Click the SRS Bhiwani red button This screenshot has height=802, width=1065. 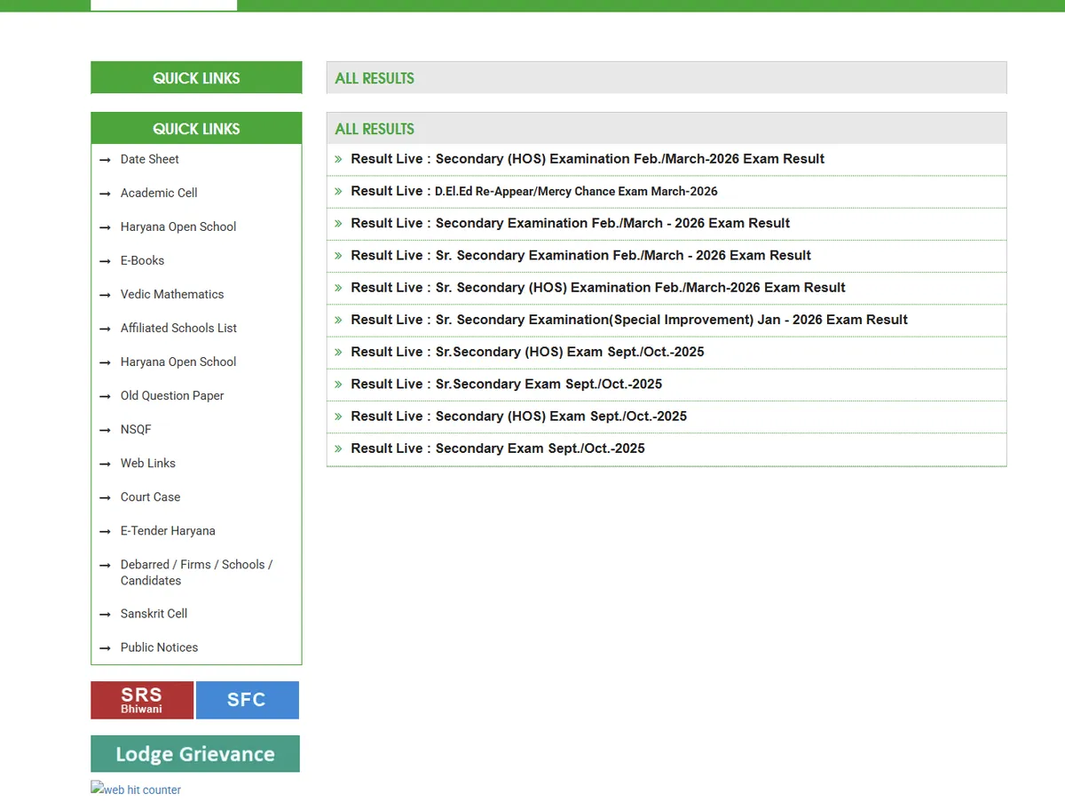point(142,700)
